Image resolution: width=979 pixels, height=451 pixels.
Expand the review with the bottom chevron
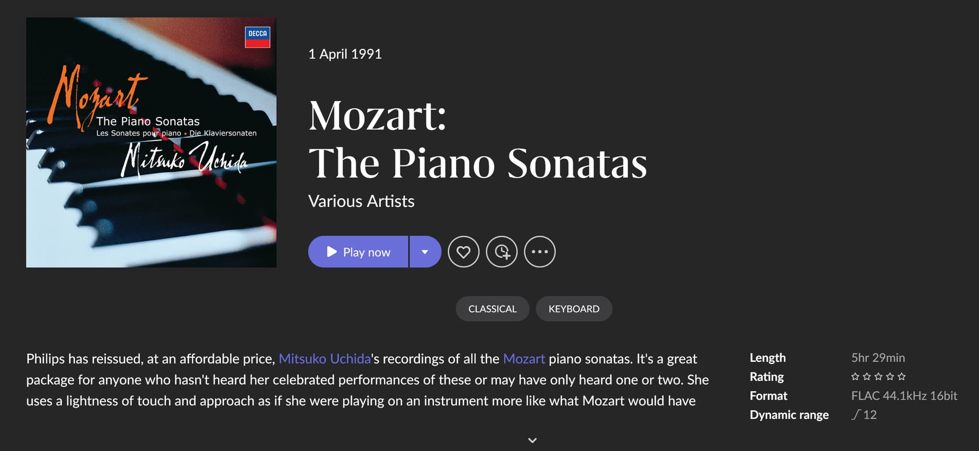point(532,440)
